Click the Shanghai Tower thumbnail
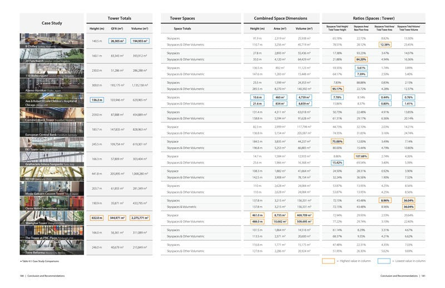Image resolution: width=445 pixels, height=288 pixels. point(52,218)
